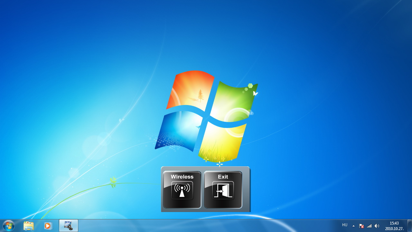Open the network signal tray icon
Viewport: 412px width, 232px height.
coord(369,226)
